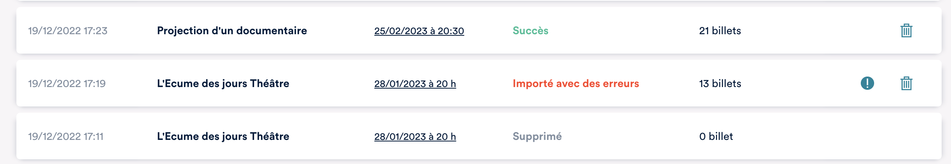951x164 pixels.
Task: Click the red Importé avec des erreurs status
Action: pos(575,84)
